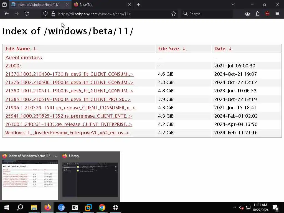The height and width of the screenshot is (213, 284).
Task: Launch 7-Zip from the taskbar
Action: click(75, 207)
